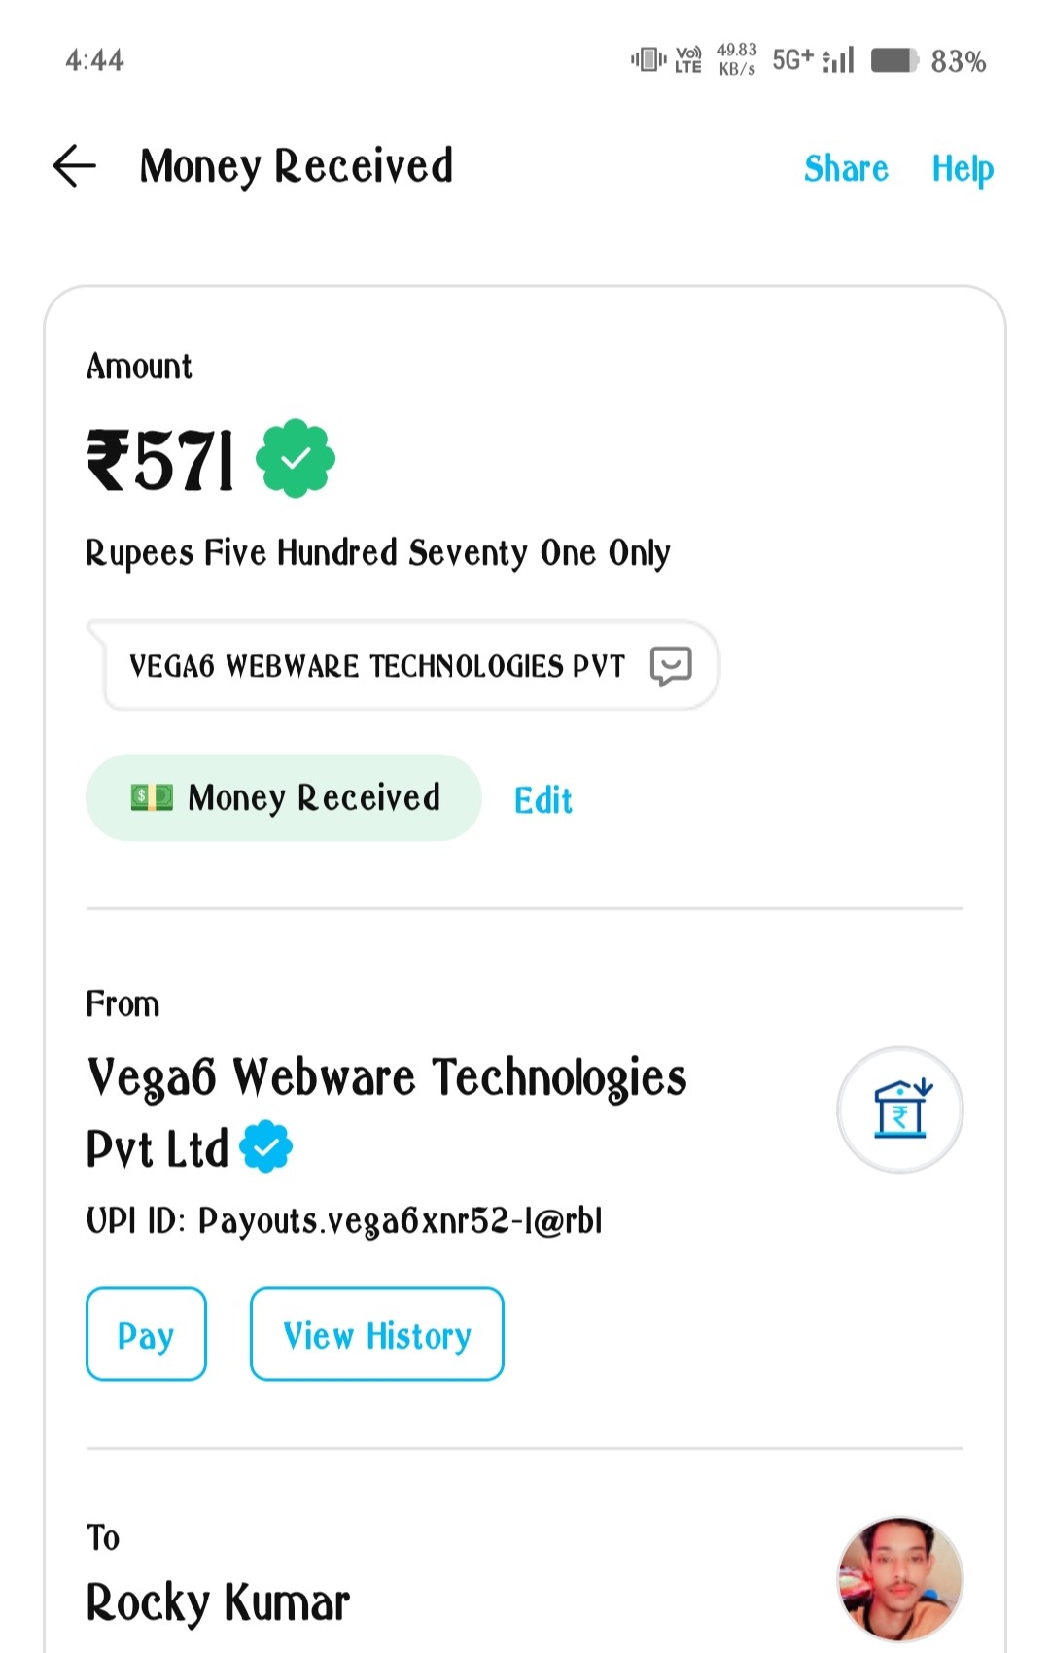Tap the VEGA6 WEBWARE TECHNOLOGIES PVT note box
This screenshot has height=1653, width=1050.
(377, 666)
